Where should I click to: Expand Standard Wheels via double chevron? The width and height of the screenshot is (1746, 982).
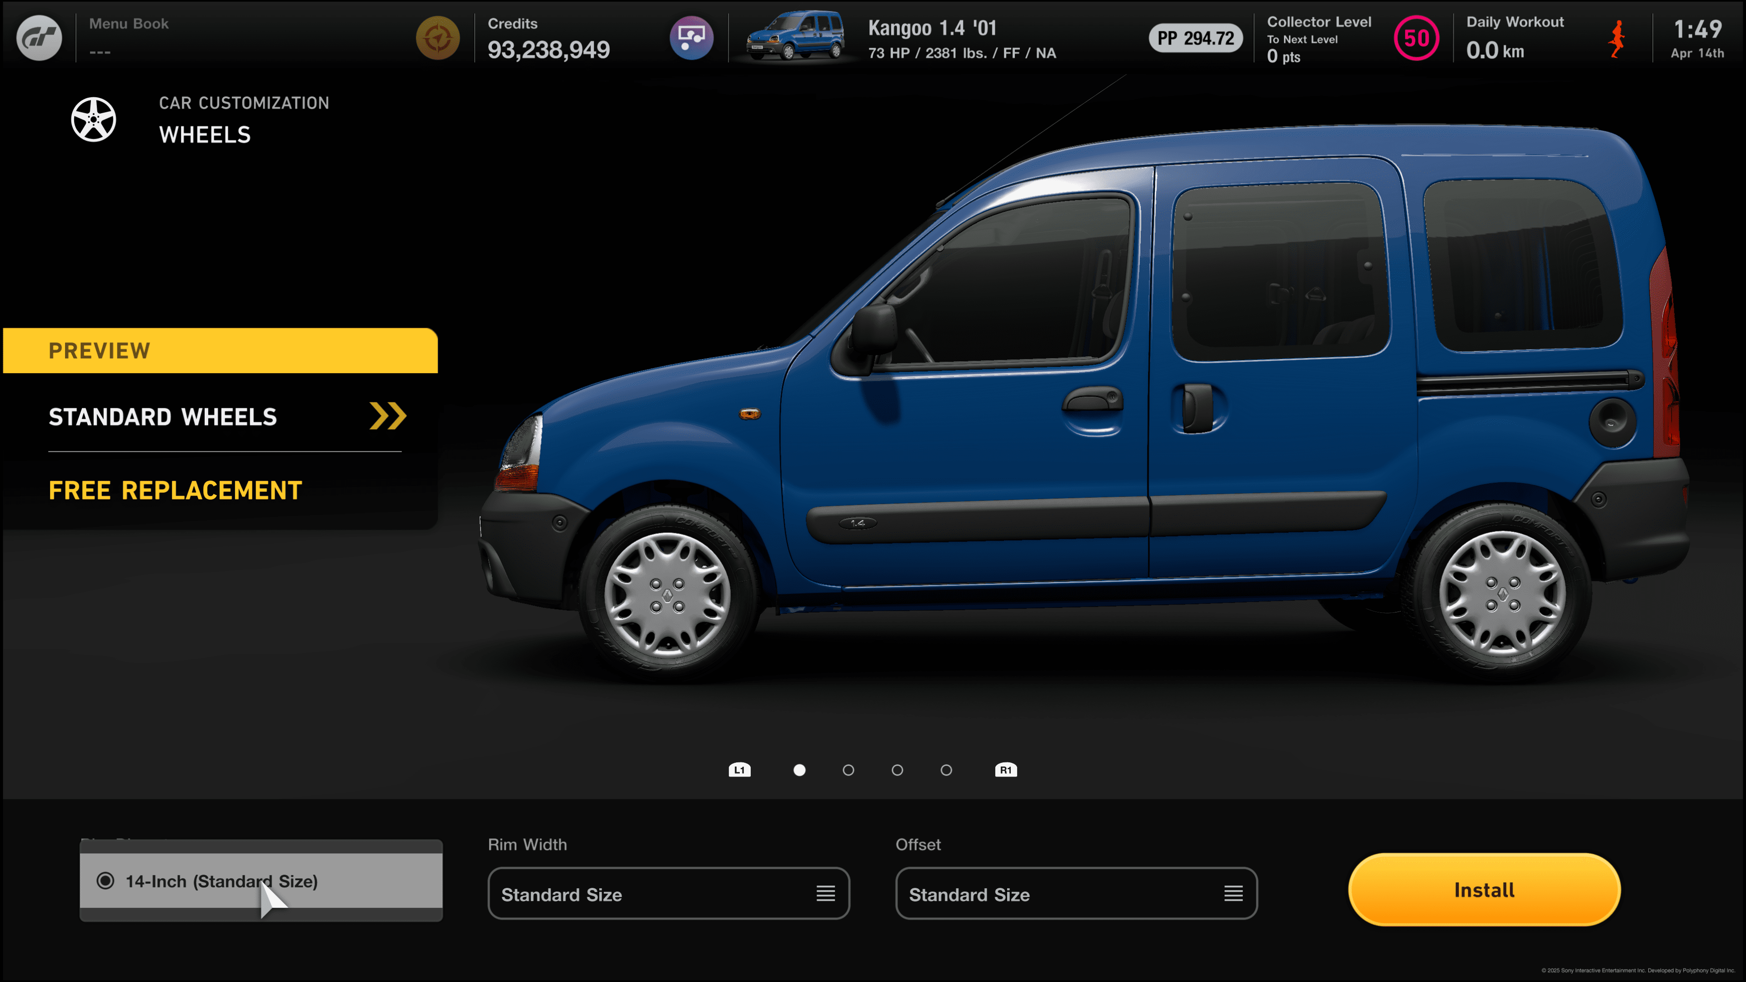pyautogui.click(x=388, y=416)
